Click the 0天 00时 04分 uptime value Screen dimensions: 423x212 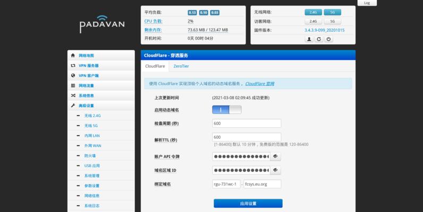point(200,39)
